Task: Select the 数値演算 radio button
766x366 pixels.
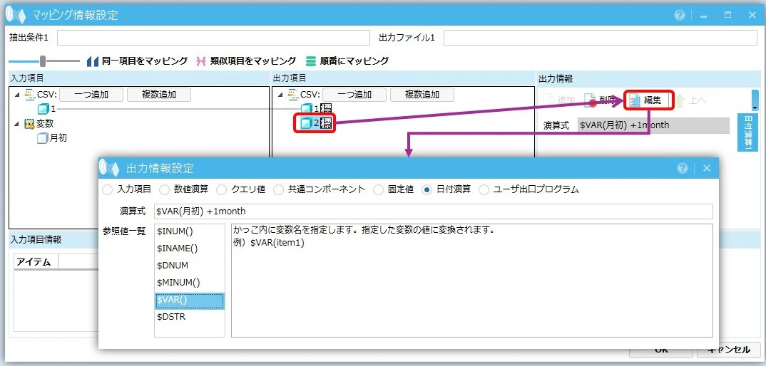Action: coord(165,190)
